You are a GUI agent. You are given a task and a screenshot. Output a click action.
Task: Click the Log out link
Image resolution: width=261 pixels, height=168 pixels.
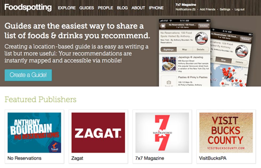pyautogui.click(x=239, y=9)
